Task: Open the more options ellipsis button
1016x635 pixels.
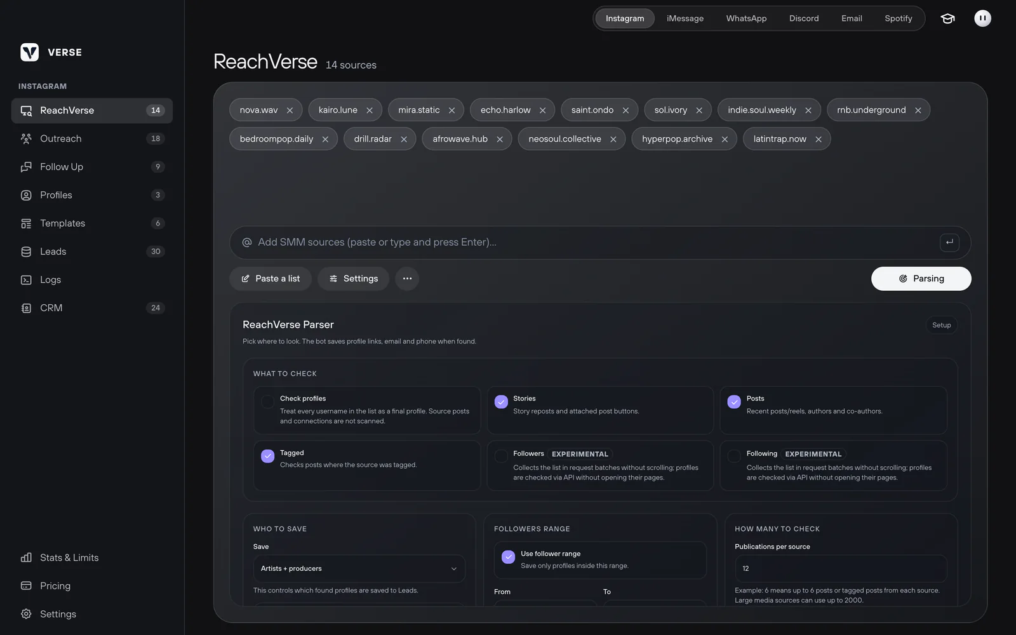Action: pos(407,279)
